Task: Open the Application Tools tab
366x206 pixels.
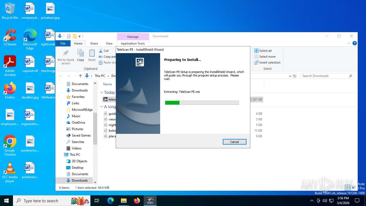Action: 133,43
